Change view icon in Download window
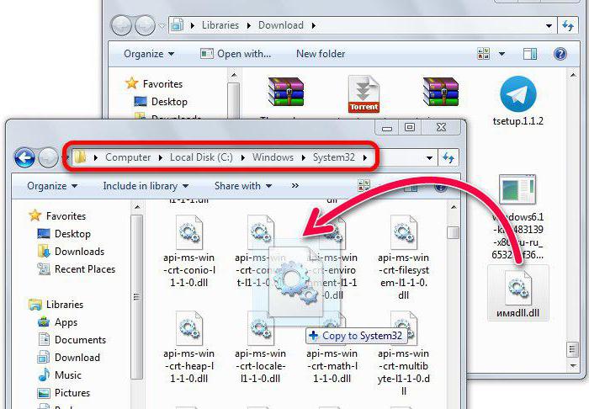This screenshot has height=409, width=589. (x=483, y=54)
